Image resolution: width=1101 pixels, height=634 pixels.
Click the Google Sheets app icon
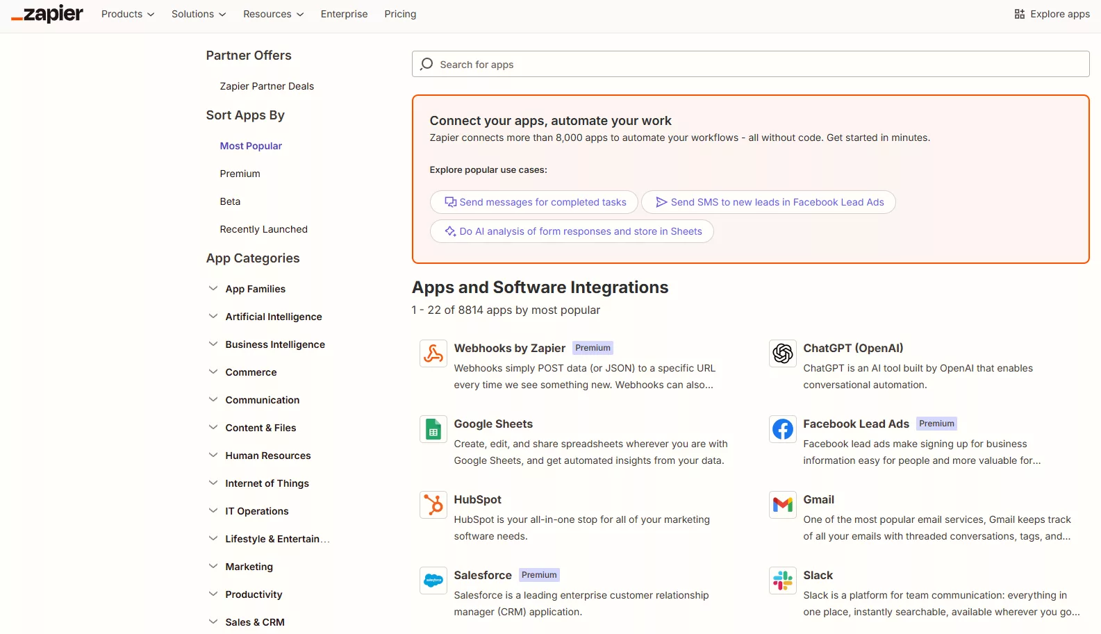(x=433, y=429)
